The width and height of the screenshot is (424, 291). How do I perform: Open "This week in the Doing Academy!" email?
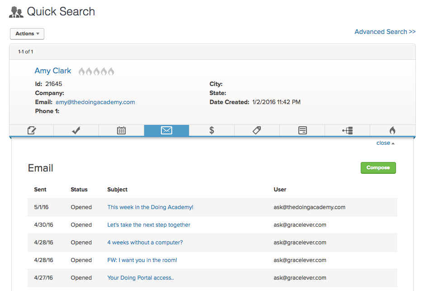150,207
